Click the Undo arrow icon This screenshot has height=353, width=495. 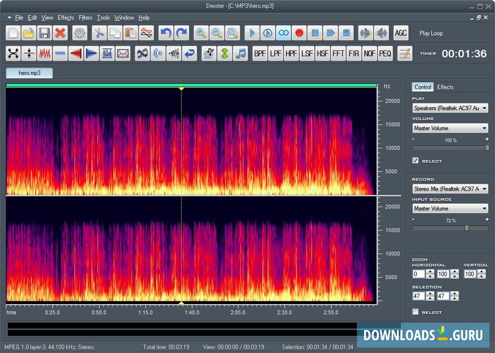coord(166,33)
